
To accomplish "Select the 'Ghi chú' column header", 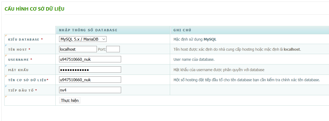I will [x=182, y=30].
